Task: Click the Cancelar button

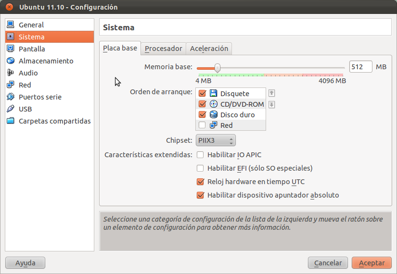Action: 328,263
